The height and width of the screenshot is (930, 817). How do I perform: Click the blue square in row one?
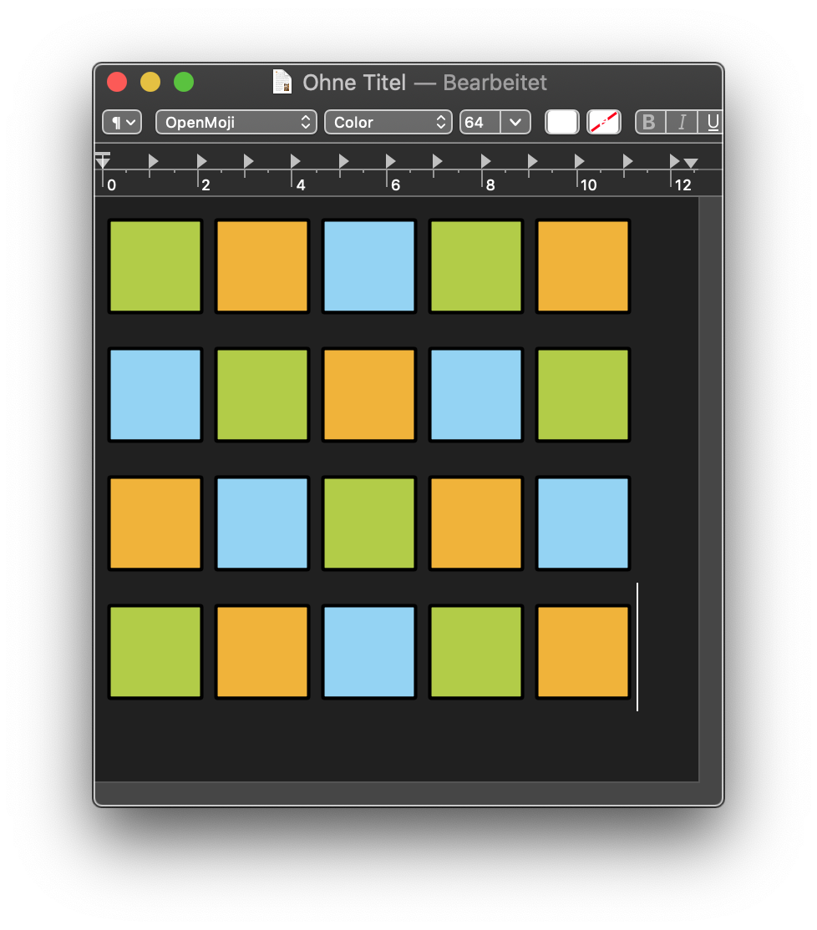click(x=369, y=265)
